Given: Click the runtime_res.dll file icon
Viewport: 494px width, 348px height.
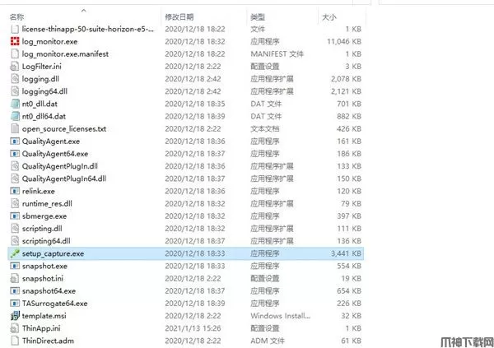Looking at the screenshot, I should 15,203.
